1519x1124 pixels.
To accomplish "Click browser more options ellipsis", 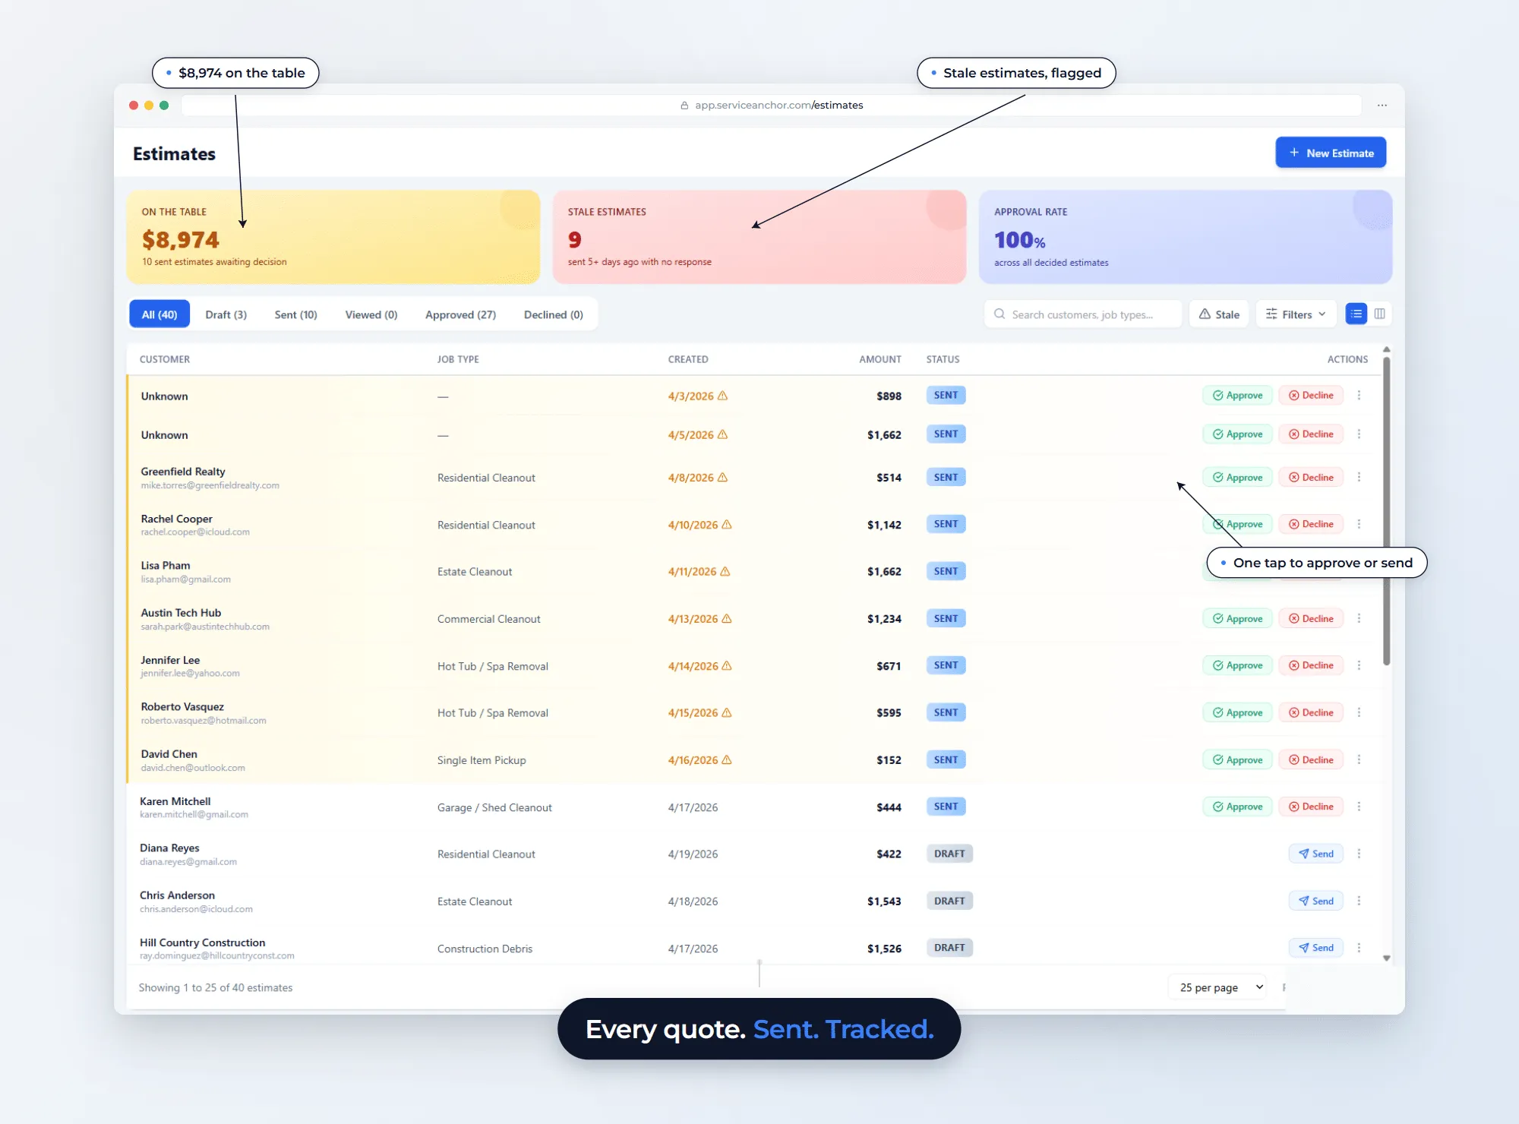I will point(1382,106).
